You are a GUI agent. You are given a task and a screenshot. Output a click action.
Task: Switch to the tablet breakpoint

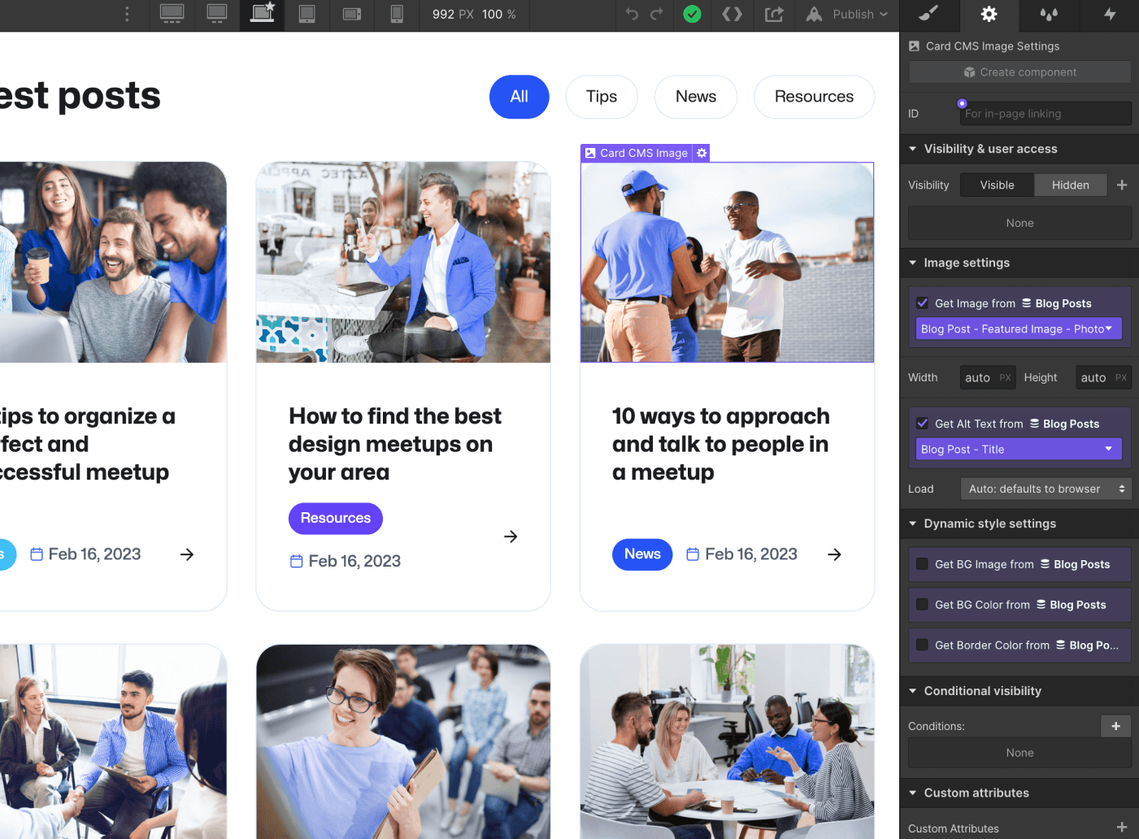306,15
